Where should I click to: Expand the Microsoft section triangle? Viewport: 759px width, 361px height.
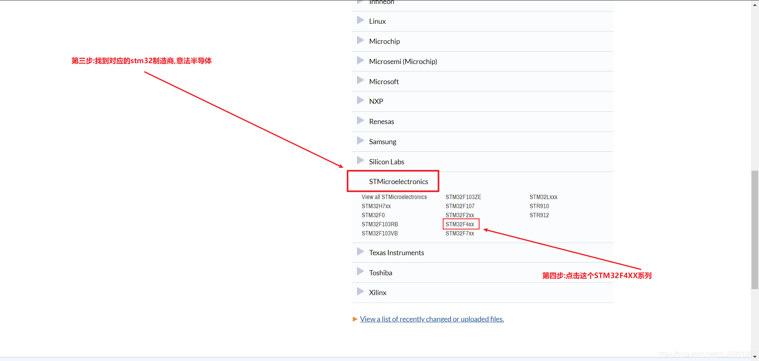(x=360, y=81)
